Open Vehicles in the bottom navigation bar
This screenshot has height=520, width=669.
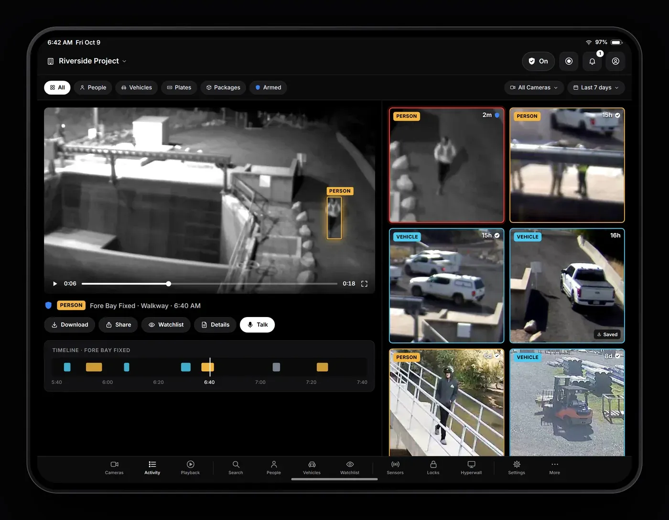pyautogui.click(x=312, y=467)
